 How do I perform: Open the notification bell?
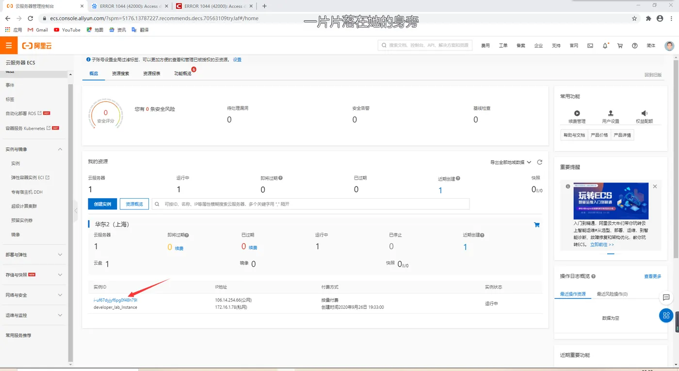(x=605, y=46)
